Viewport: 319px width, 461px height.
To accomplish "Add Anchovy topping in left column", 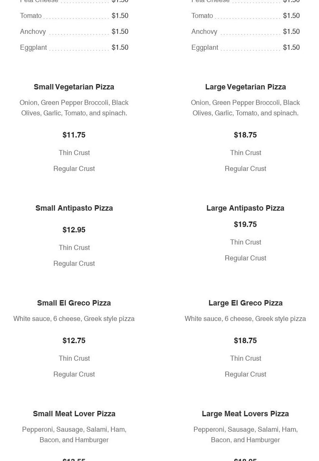I will (x=33, y=32).
